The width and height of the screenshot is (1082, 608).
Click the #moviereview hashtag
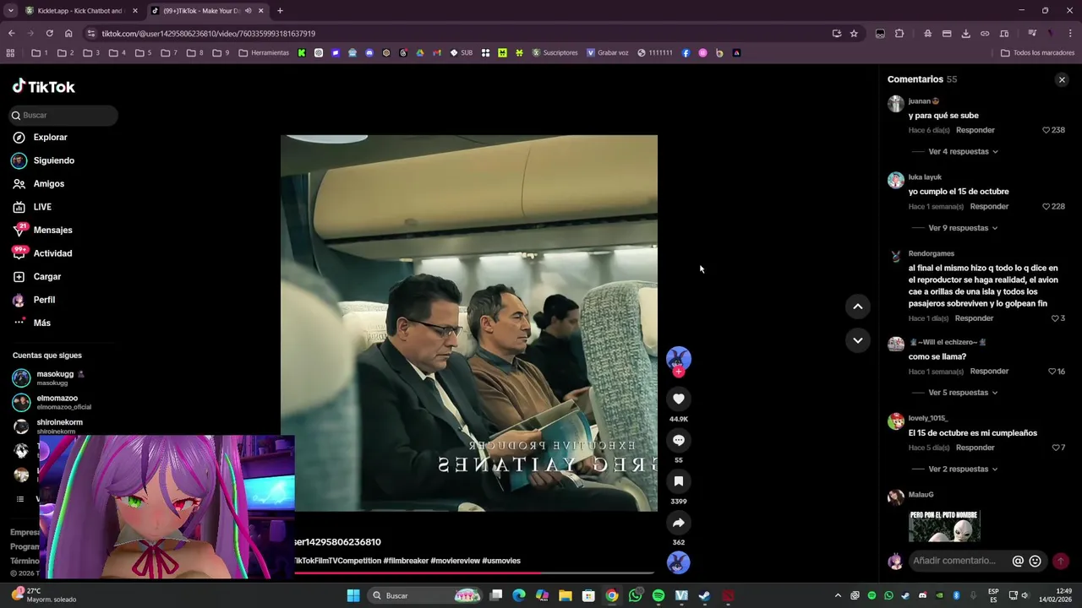(455, 561)
